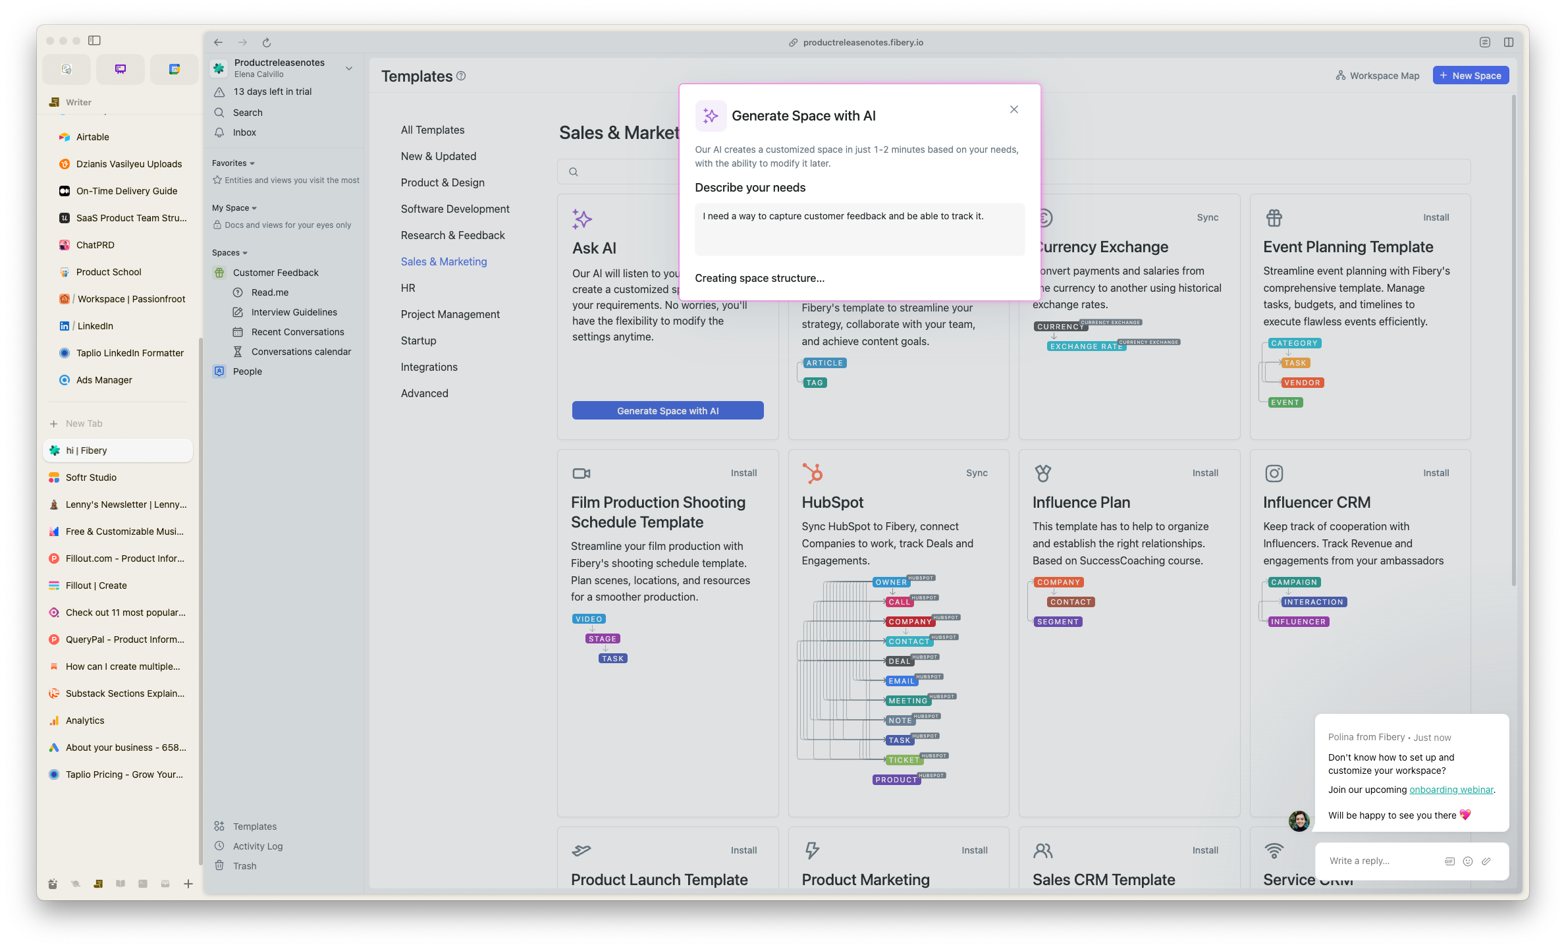Click the browser back arrow
The height and width of the screenshot is (949, 1566).
[x=218, y=43]
